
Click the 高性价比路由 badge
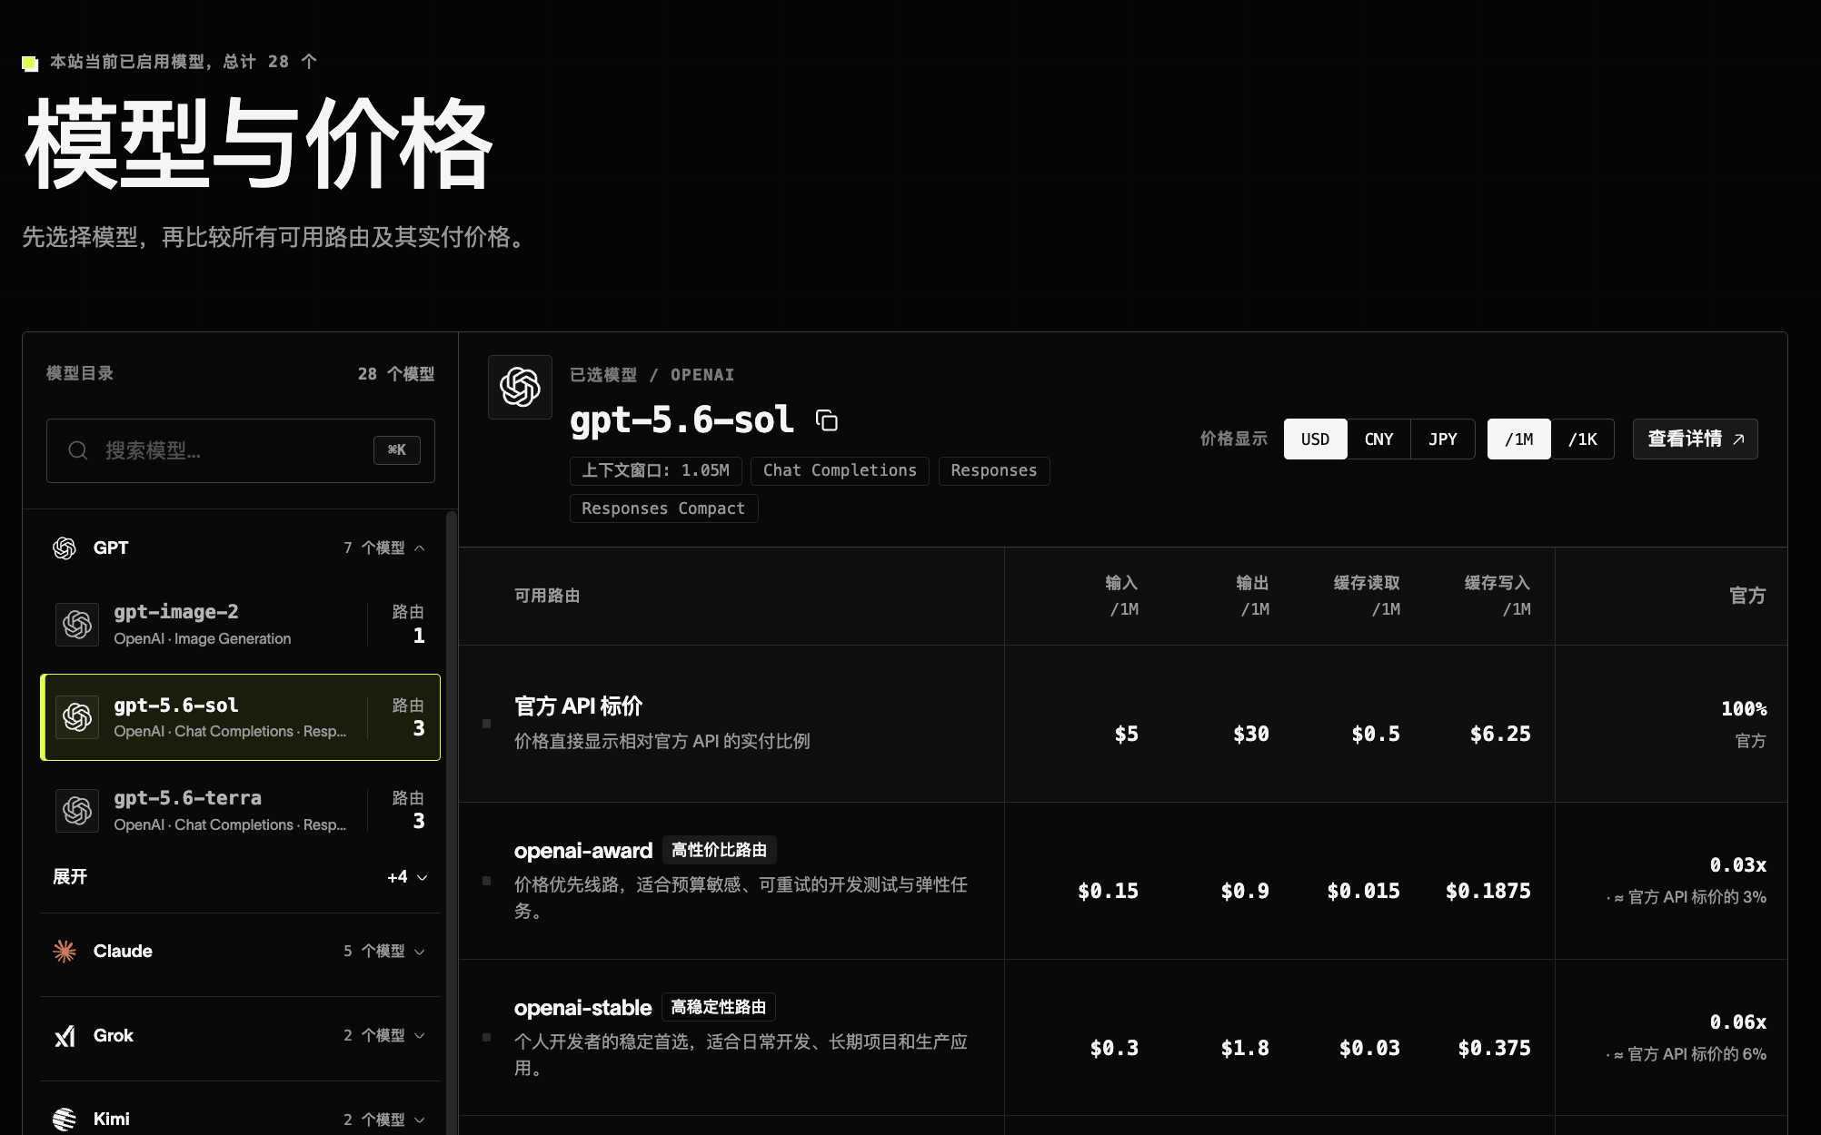719,850
